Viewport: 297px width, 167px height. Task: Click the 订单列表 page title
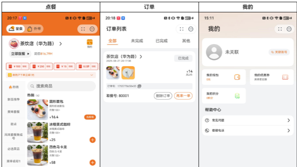116,29
